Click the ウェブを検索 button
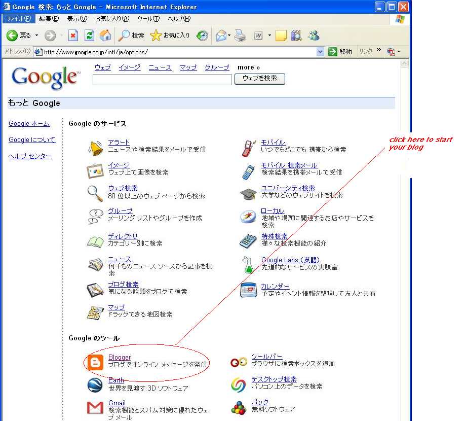Screen dimensions: 465x421 tap(260, 79)
